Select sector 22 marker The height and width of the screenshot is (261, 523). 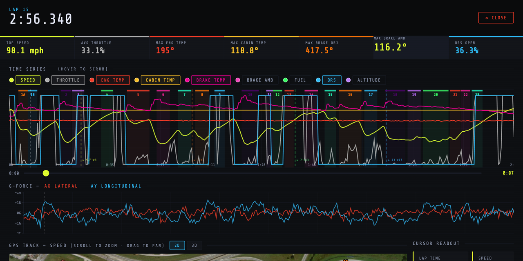(466, 94)
